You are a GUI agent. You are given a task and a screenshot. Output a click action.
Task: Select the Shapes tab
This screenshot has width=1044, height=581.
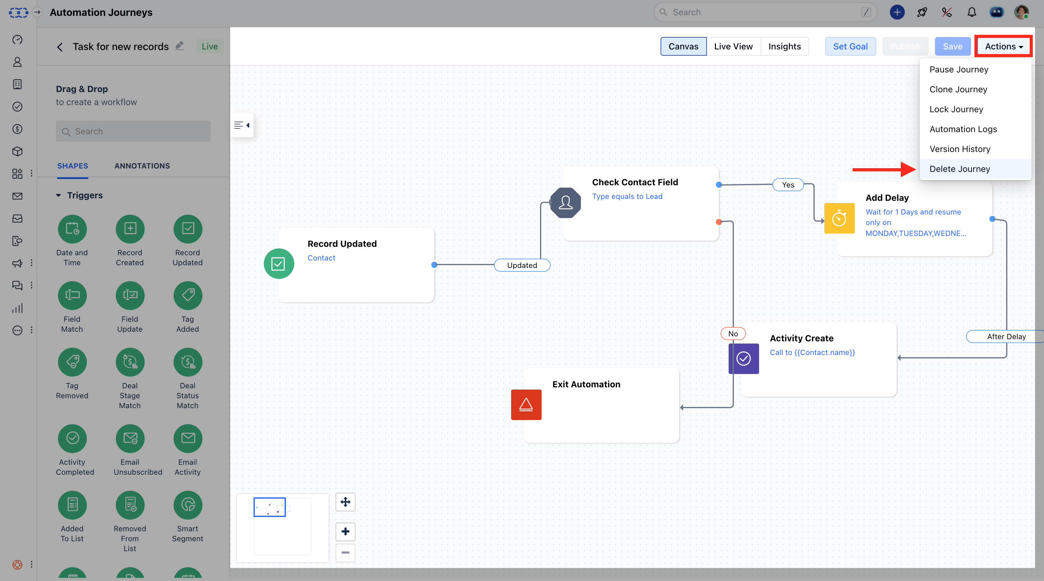click(72, 166)
